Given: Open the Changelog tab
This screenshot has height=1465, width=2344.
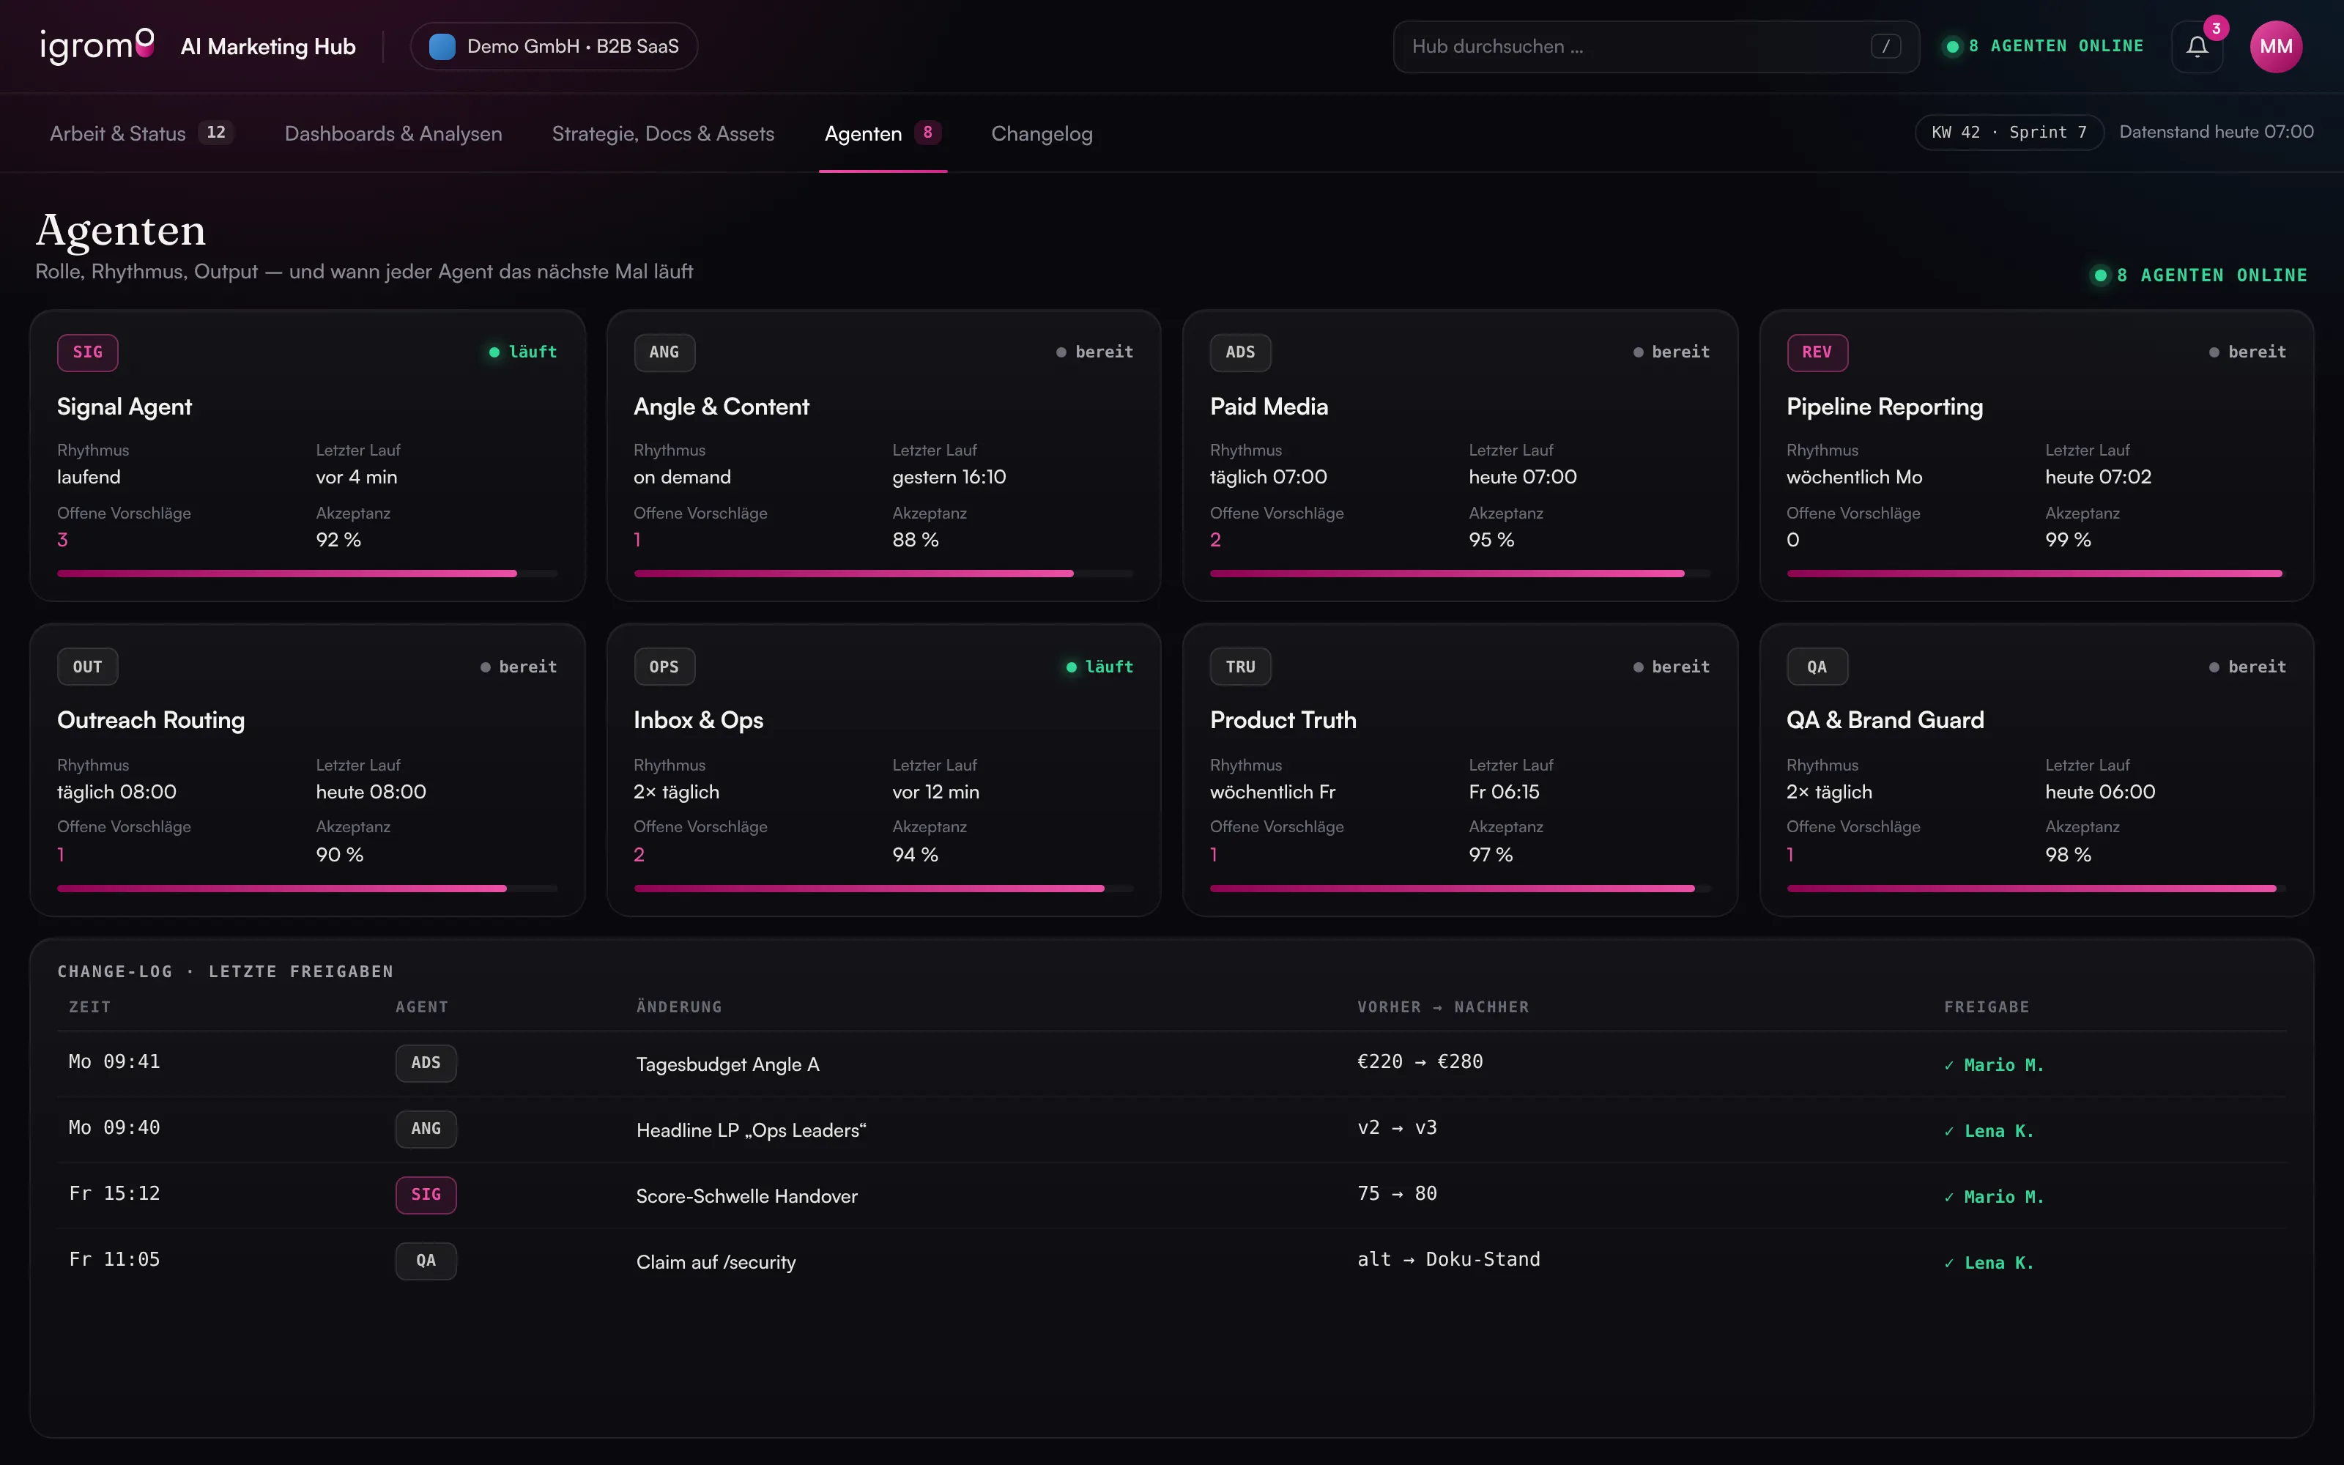Looking at the screenshot, I should (1041, 134).
